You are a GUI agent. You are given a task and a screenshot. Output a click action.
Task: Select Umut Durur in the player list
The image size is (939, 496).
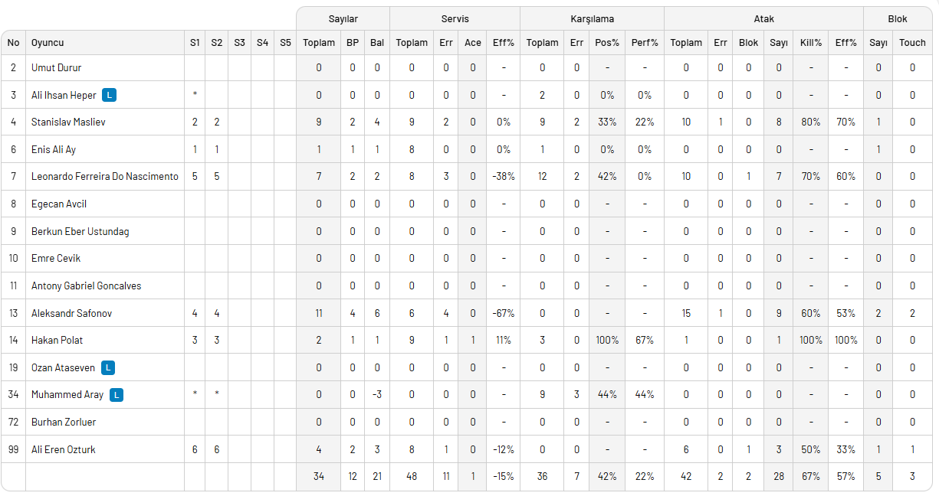click(x=56, y=68)
